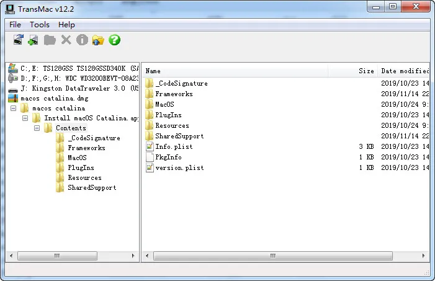Click the _CodeSignature folder icon in file list
The image size is (435, 281).
(x=150, y=83)
